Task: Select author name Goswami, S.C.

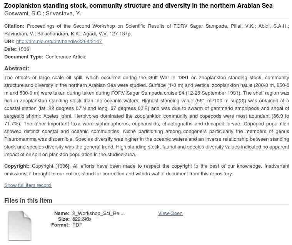Action: (23, 13)
